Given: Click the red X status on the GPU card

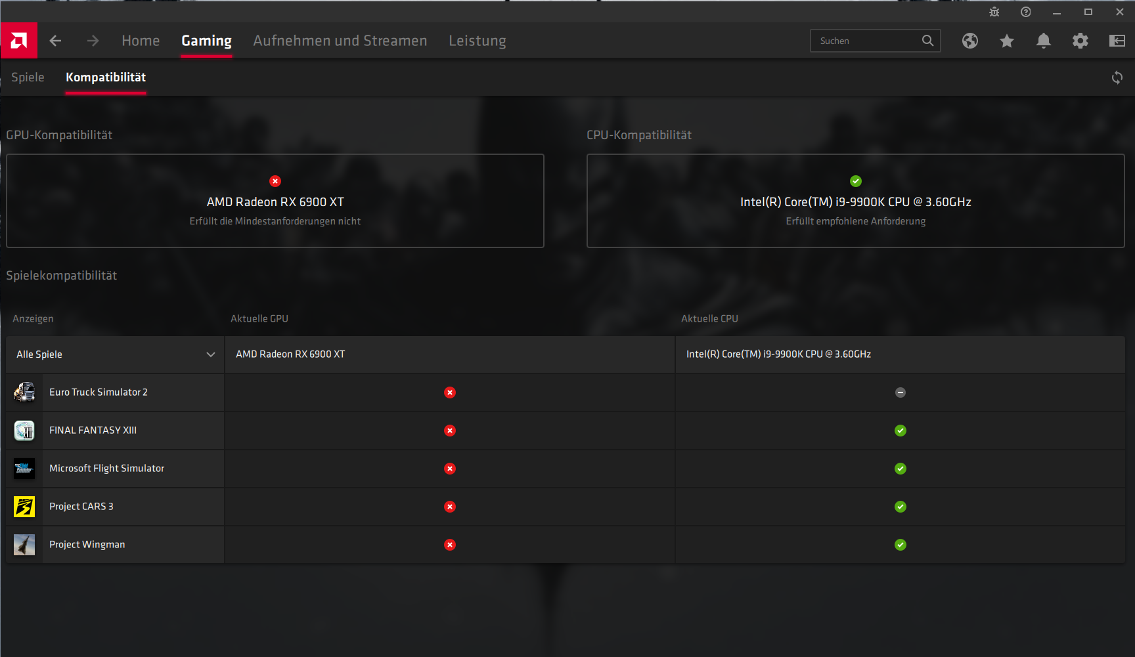Looking at the screenshot, I should click(275, 181).
